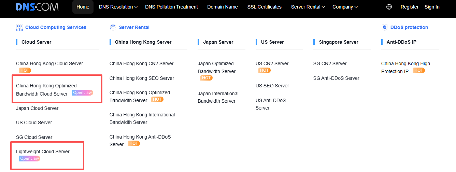Click the DNS.COM logo
The image size is (456, 172).
[x=37, y=7]
